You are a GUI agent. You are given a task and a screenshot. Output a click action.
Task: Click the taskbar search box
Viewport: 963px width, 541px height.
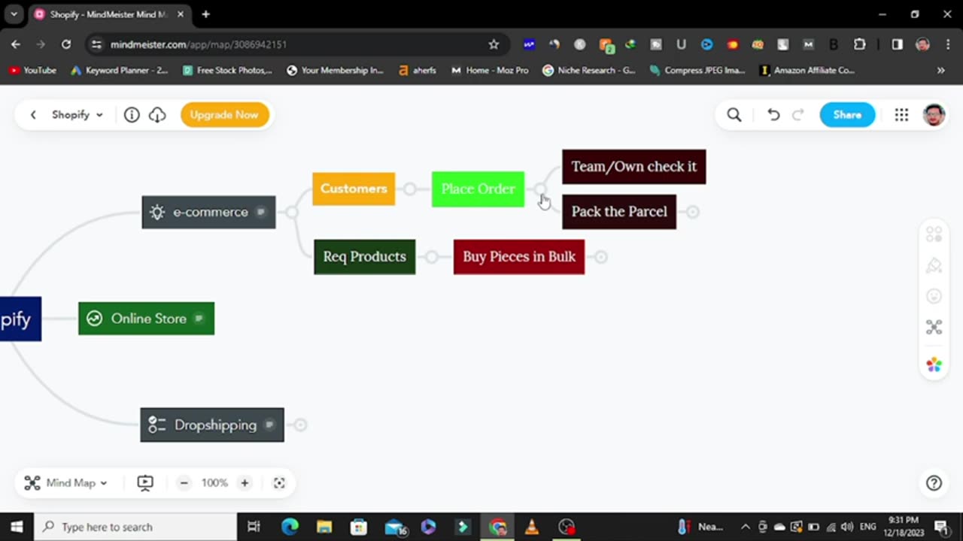click(135, 527)
